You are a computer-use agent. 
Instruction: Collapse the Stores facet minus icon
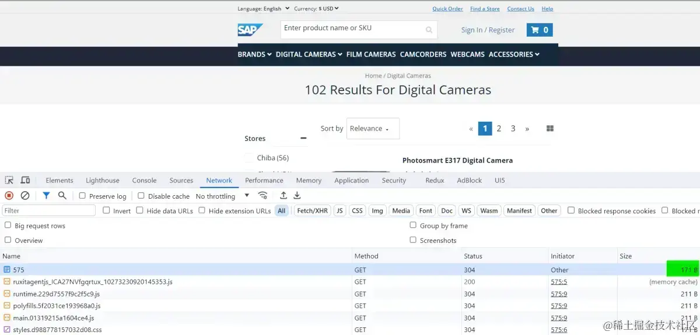(x=303, y=138)
